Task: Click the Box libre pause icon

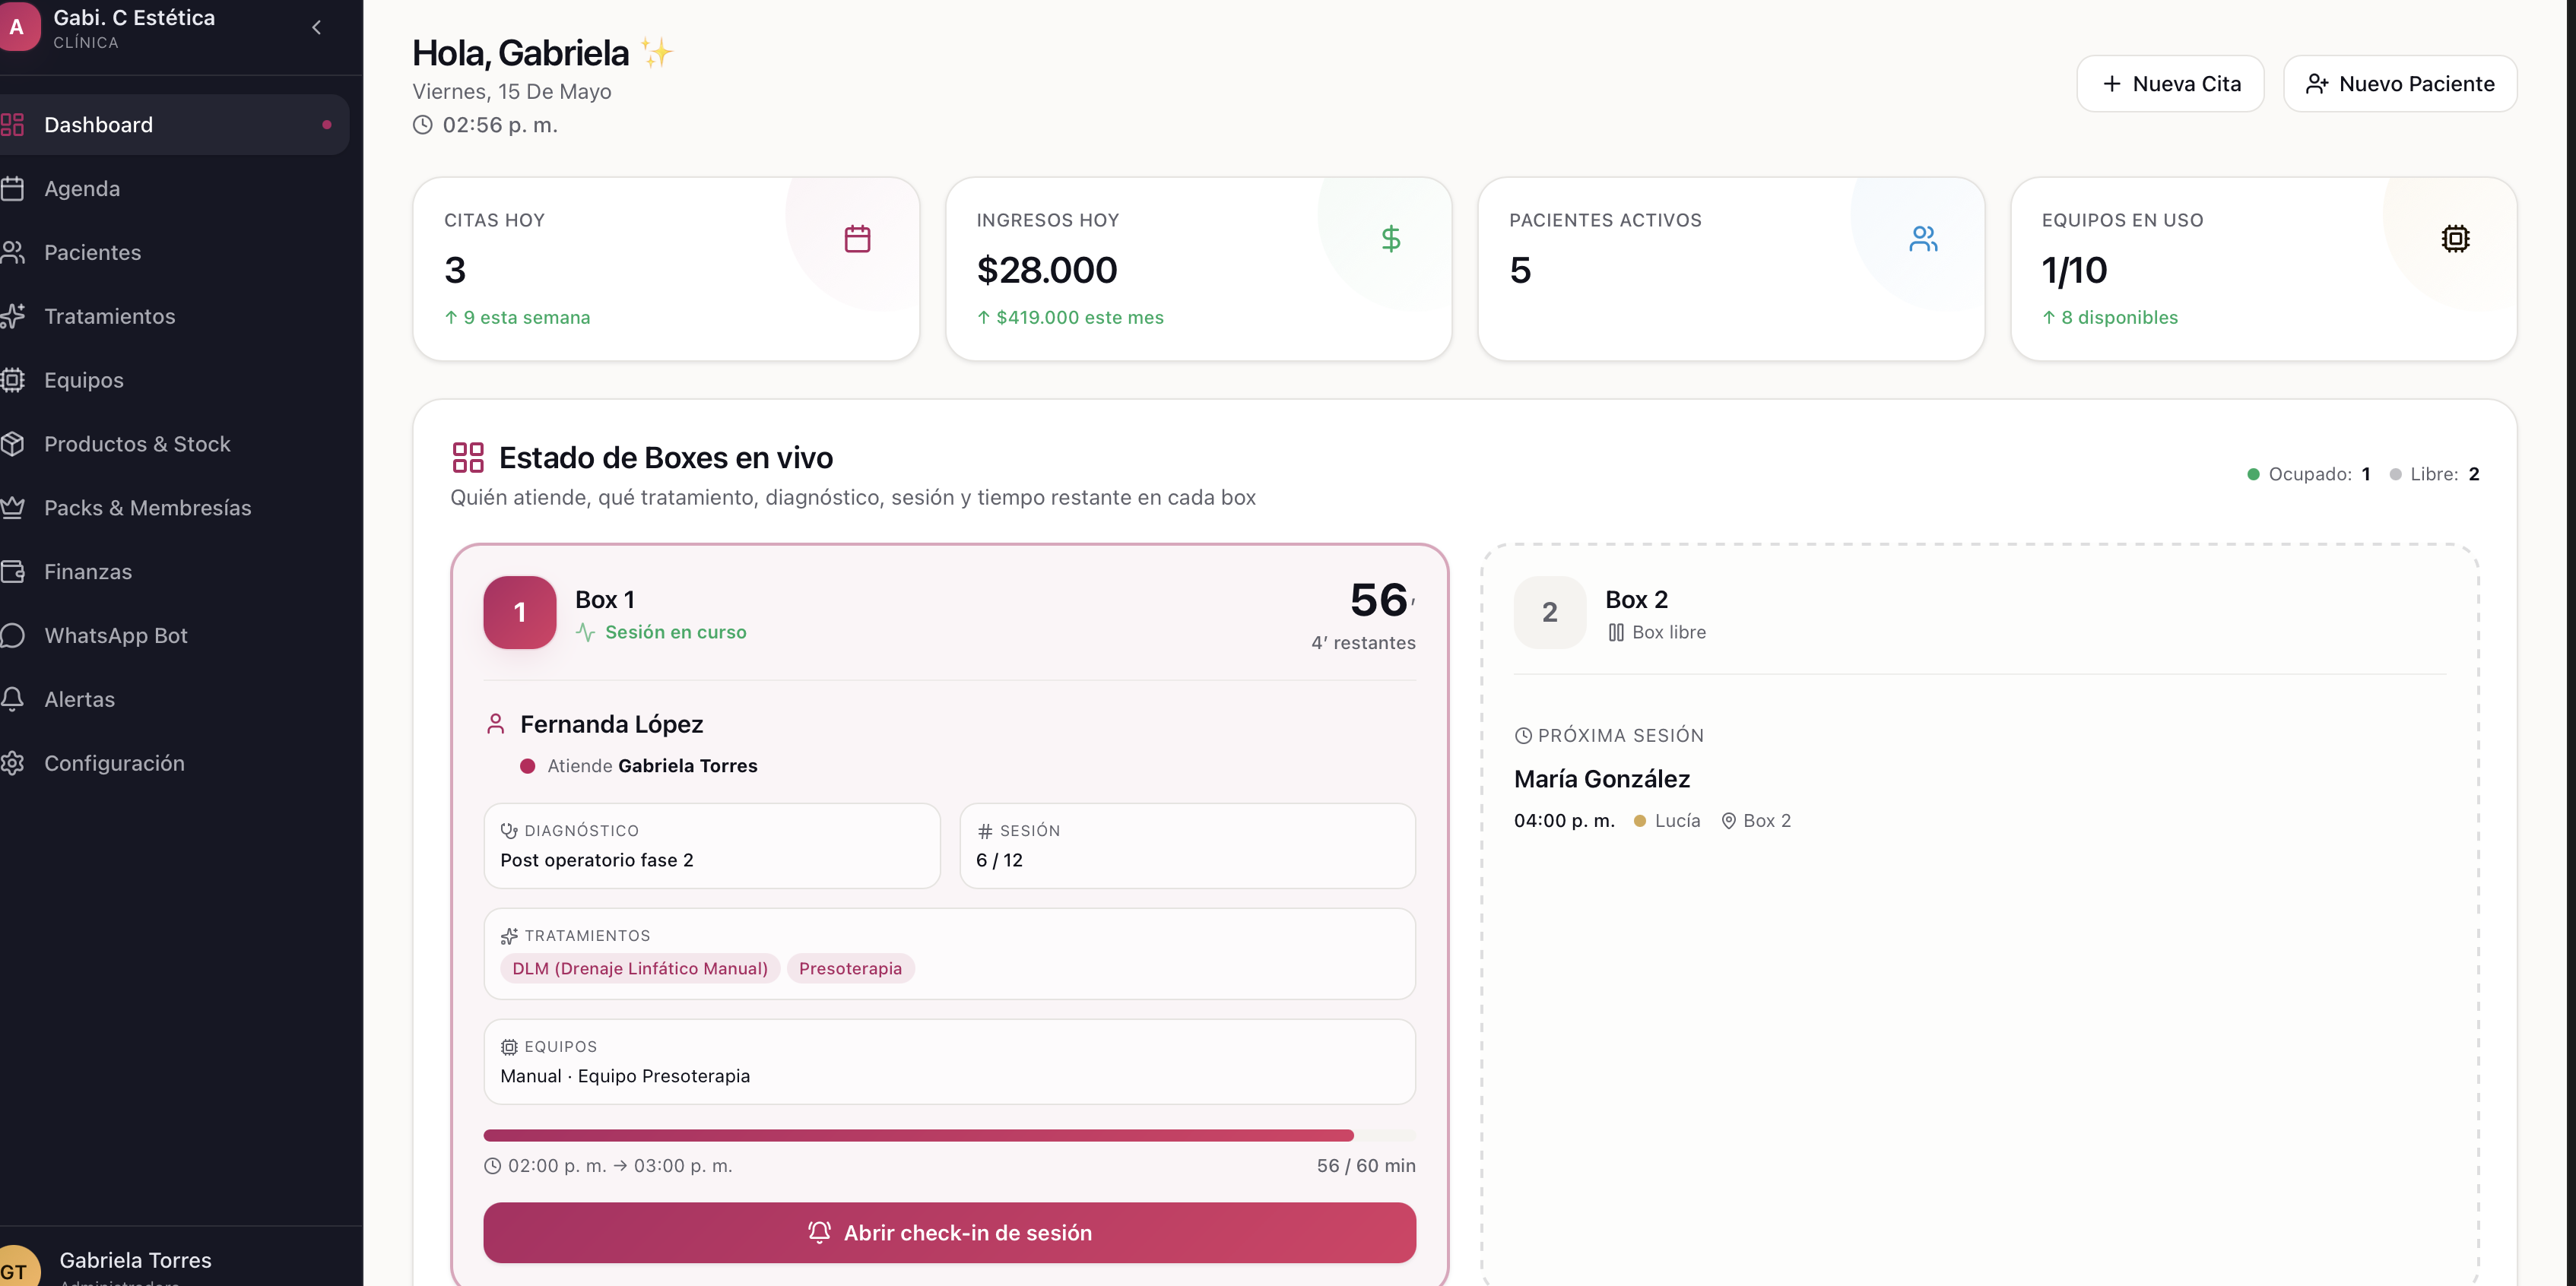Action: (x=1616, y=633)
